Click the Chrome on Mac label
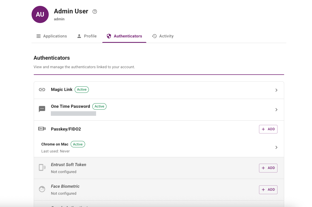The image size is (312, 207). tap(55, 144)
